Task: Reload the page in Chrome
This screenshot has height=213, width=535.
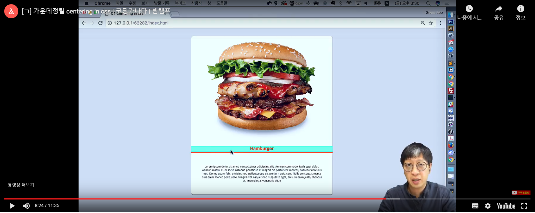Action: click(x=100, y=23)
